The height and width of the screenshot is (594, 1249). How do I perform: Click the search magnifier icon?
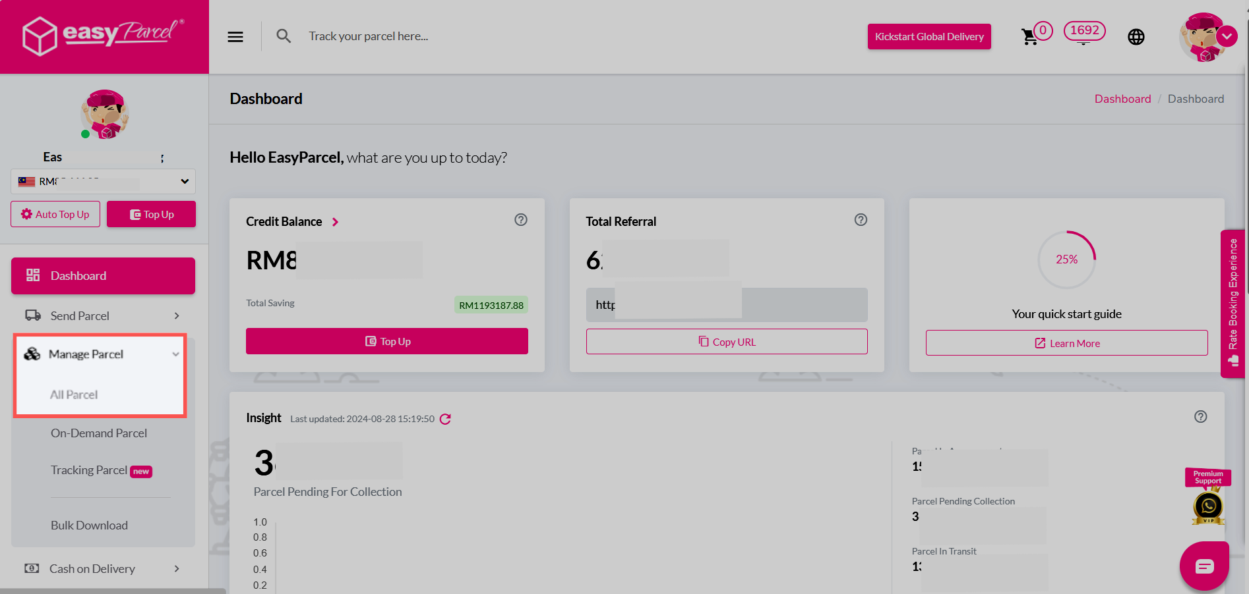pyautogui.click(x=284, y=36)
